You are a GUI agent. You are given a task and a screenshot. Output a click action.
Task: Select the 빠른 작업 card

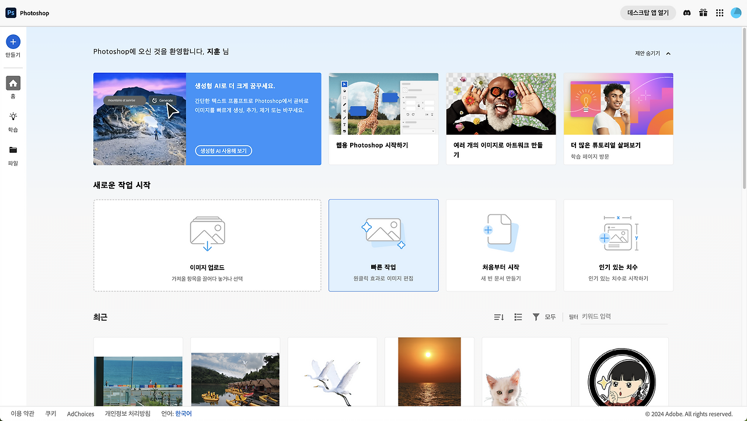[383, 245]
